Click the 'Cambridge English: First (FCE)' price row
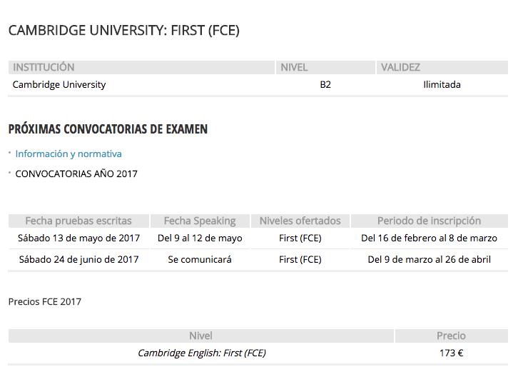This screenshot has height=372, width=518. tap(201, 353)
